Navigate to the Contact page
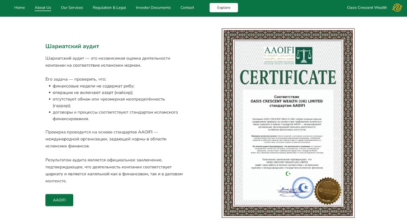Viewport: 407px width, 224px height. pos(187,8)
